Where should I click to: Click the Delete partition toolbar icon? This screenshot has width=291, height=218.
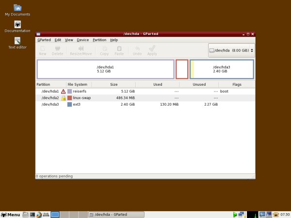pyautogui.click(x=58, y=50)
